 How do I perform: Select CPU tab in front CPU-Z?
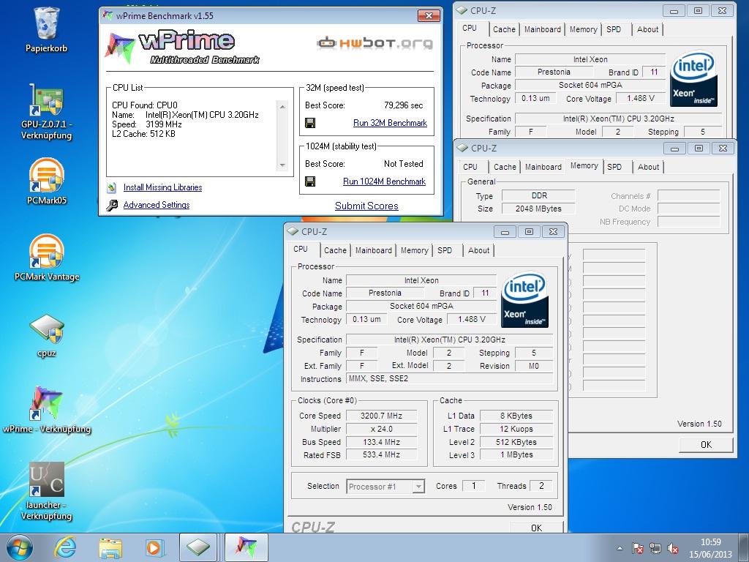[301, 250]
